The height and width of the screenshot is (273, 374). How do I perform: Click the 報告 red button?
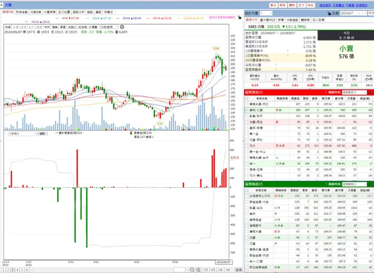tap(283, 5)
